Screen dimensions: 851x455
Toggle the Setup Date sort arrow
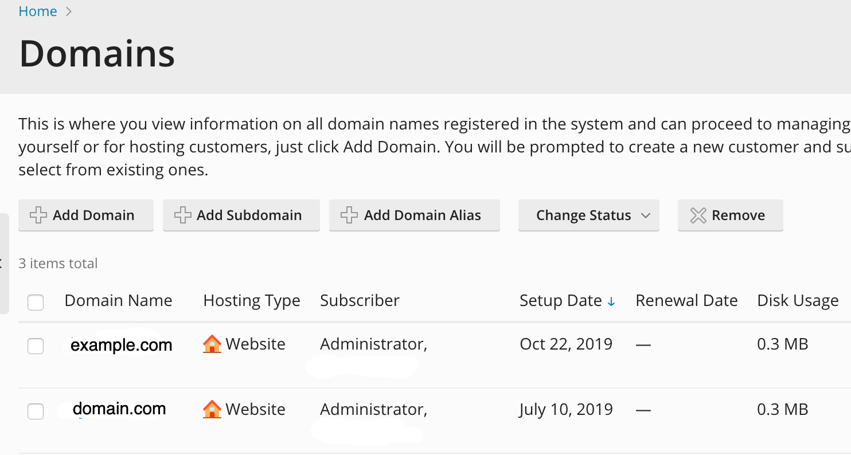(x=611, y=300)
